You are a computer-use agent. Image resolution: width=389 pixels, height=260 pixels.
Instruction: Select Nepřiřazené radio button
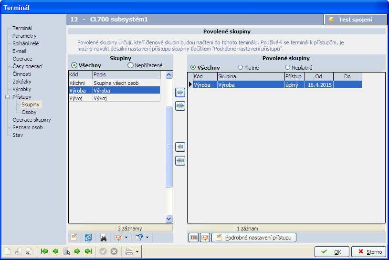(x=130, y=65)
